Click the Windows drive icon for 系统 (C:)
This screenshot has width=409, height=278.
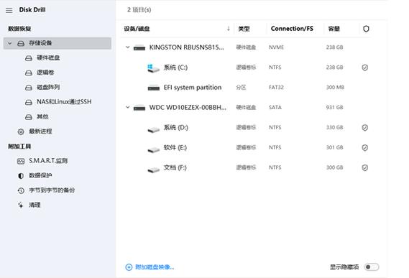tap(153, 68)
